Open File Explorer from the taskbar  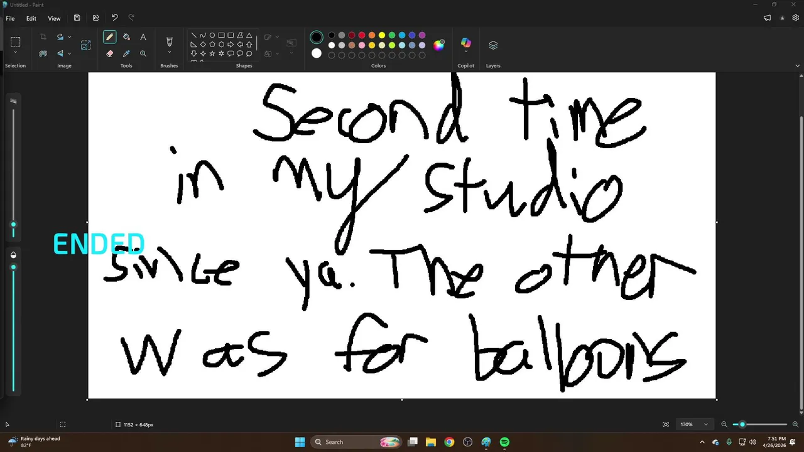[x=431, y=442]
